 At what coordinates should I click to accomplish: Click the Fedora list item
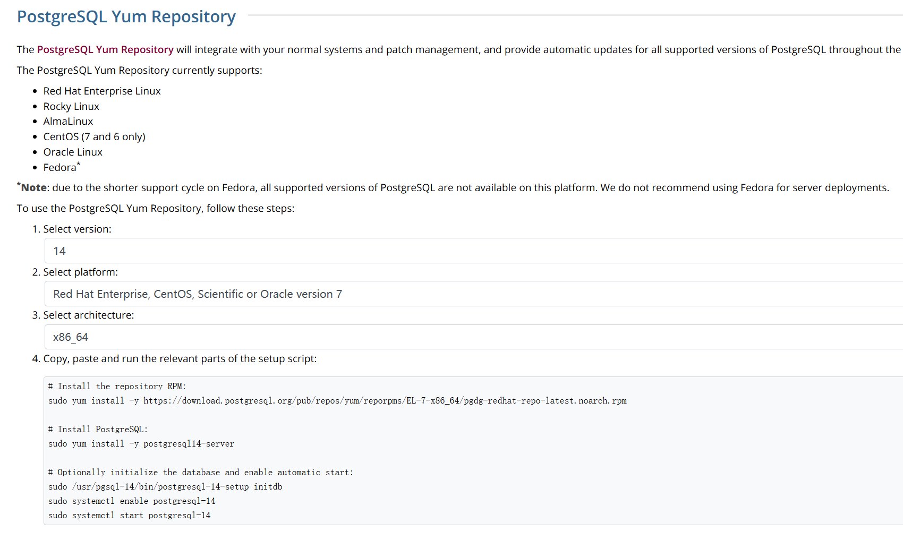[60, 167]
